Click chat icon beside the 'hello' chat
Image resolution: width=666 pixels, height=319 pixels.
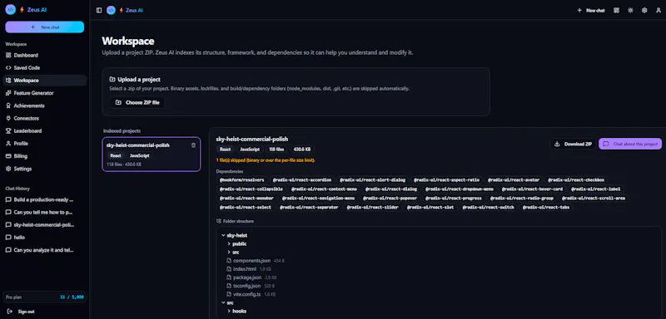(x=8, y=238)
